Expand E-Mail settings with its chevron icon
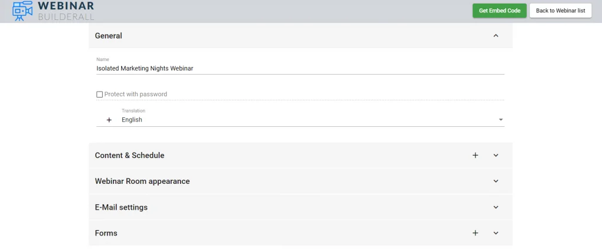 pos(496,207)
